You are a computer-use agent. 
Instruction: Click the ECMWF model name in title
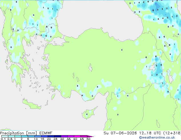pyautogui.click(x=46, y=133)
